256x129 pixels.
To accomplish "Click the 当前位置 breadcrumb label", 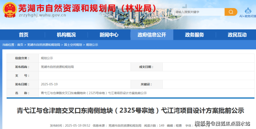I will [x=9, y=45].
